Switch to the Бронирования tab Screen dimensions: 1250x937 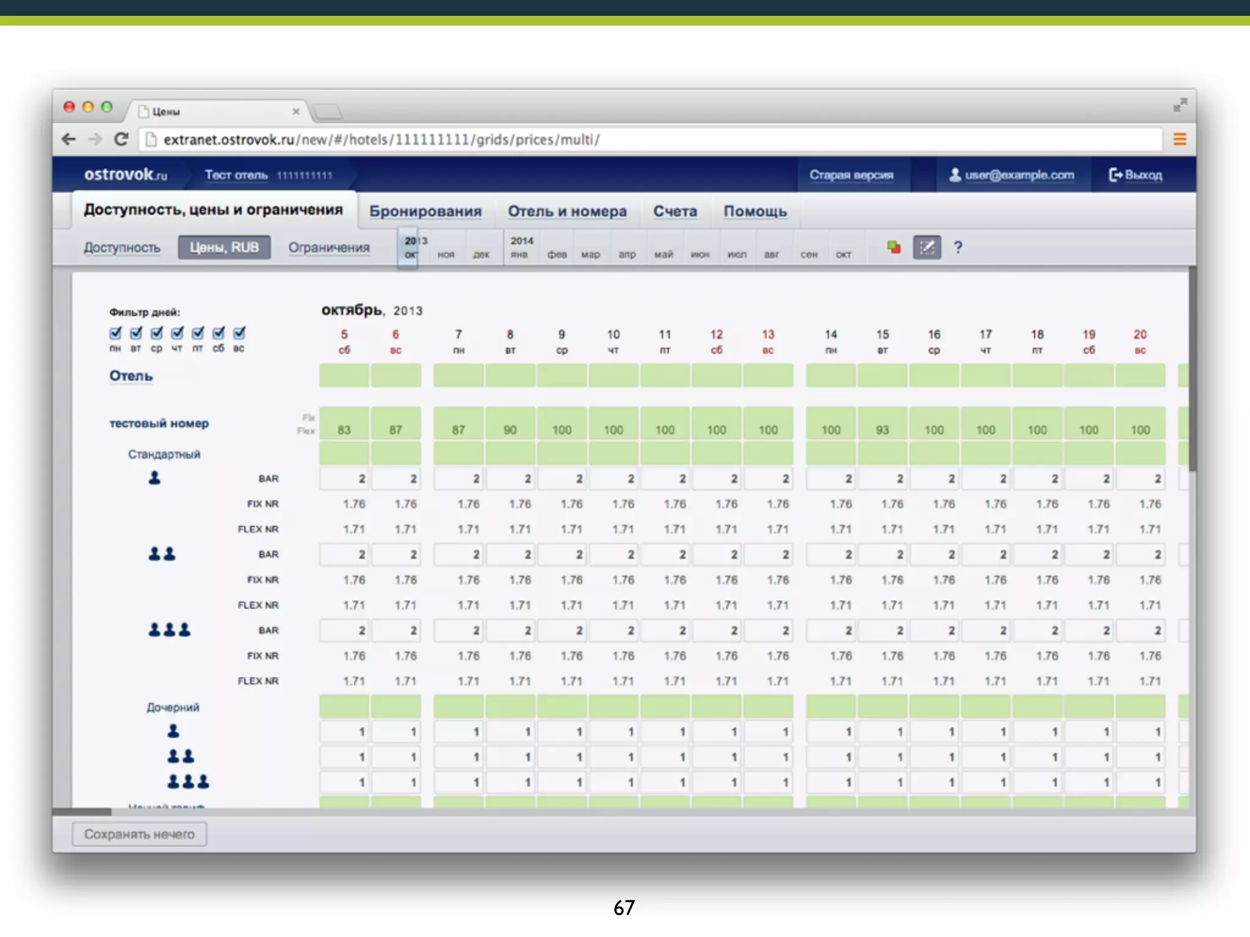click(x=425, y=211)
